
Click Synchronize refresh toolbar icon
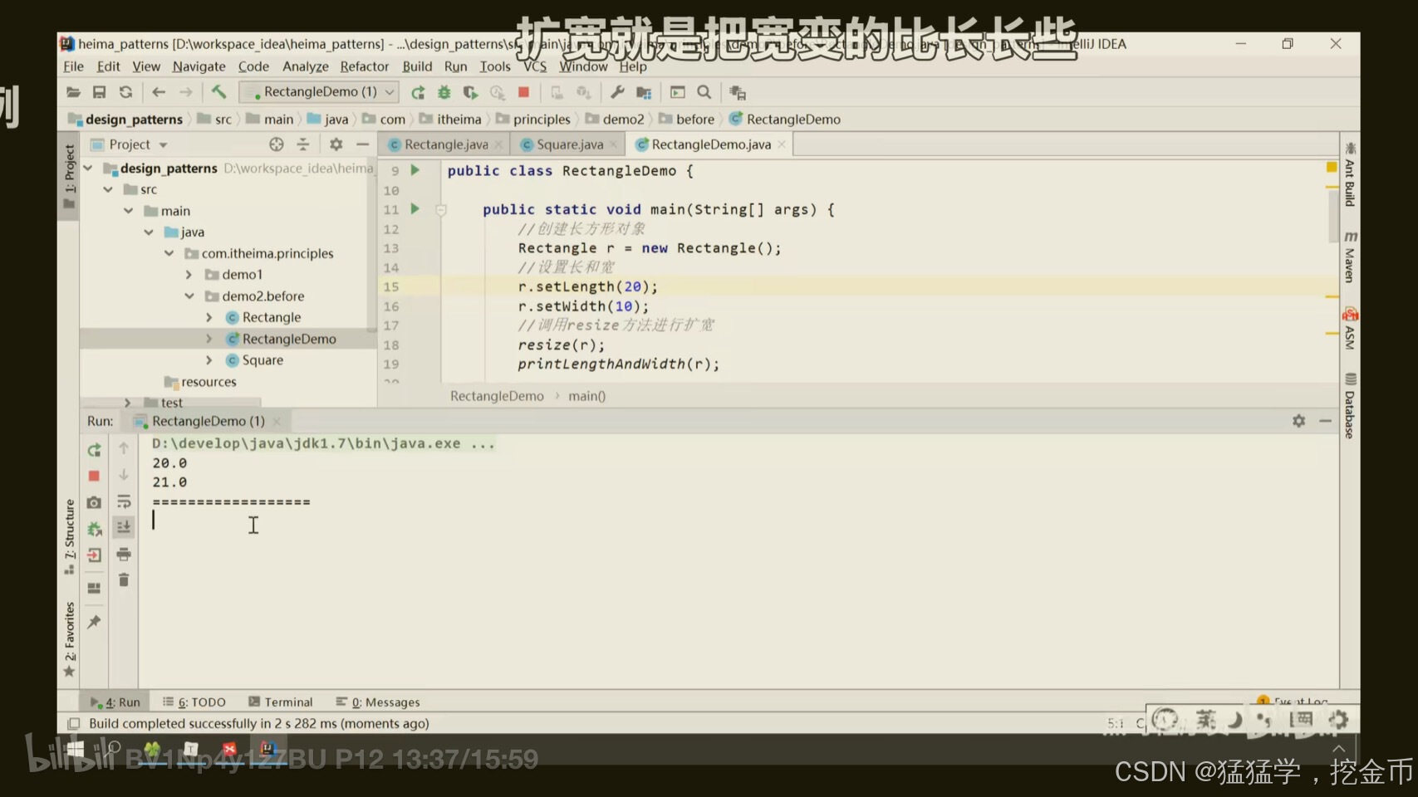point(125,92)
